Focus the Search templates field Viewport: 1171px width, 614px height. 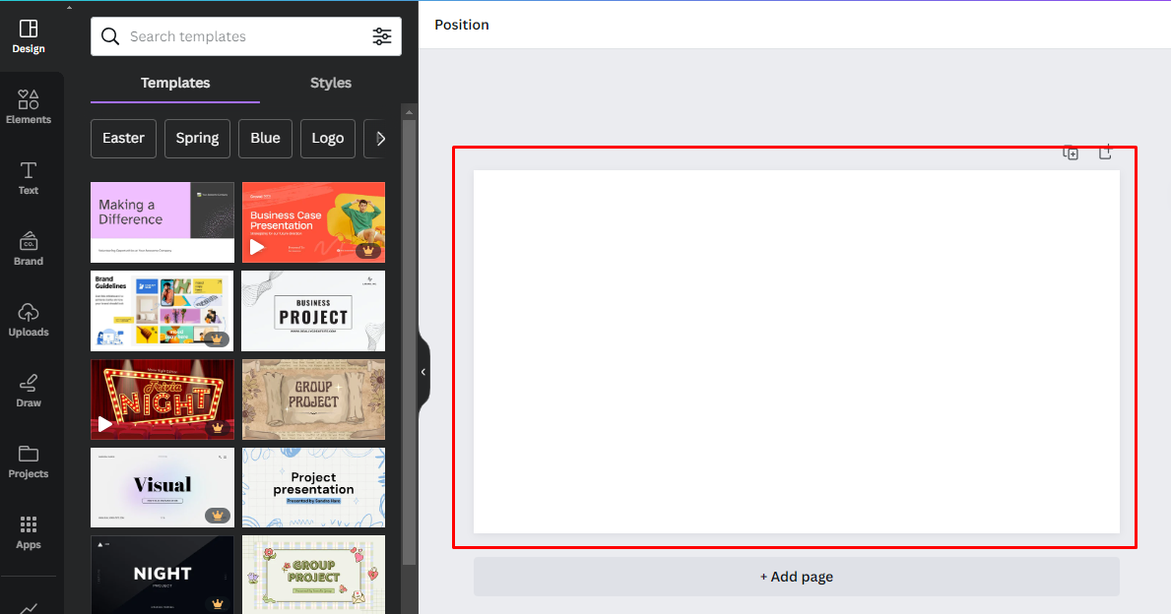click(246, 36)
